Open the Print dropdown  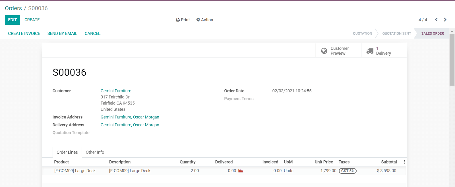(183, 20)
